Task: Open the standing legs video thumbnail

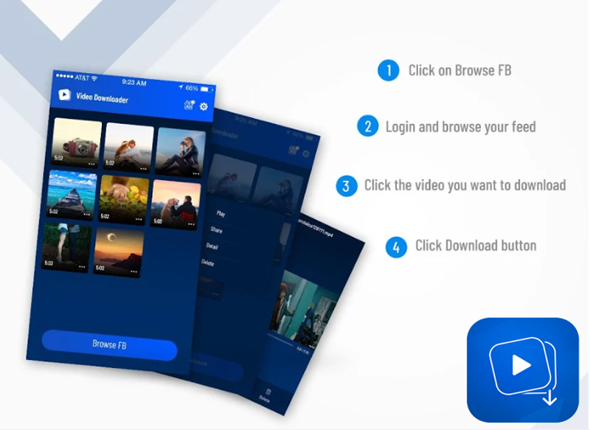Action: pos(67,247)
